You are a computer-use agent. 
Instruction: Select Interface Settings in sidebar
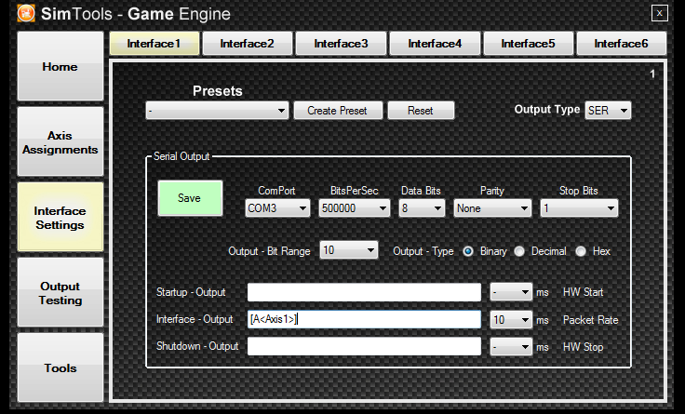(60, 218)
